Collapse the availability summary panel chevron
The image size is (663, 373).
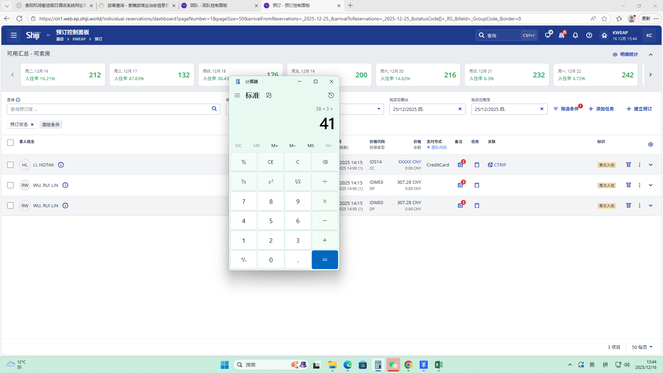pyautogui.click(x=651, y=55)
